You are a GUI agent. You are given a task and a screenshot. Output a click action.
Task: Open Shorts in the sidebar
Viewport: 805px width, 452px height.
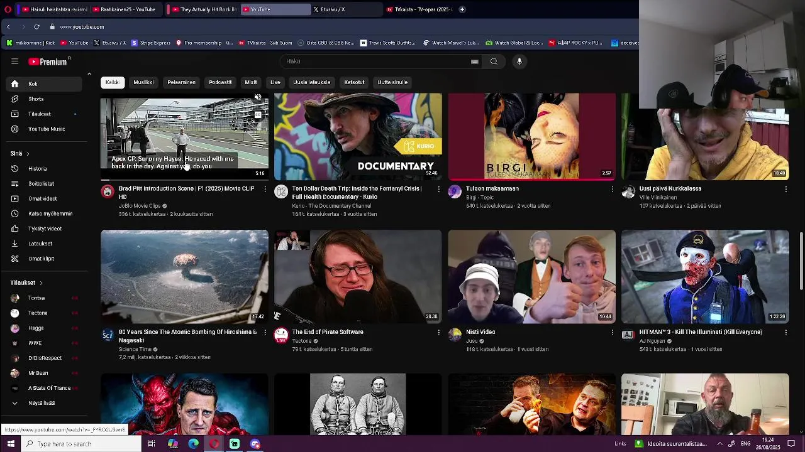pyautogui.click(x=44, y=99)
